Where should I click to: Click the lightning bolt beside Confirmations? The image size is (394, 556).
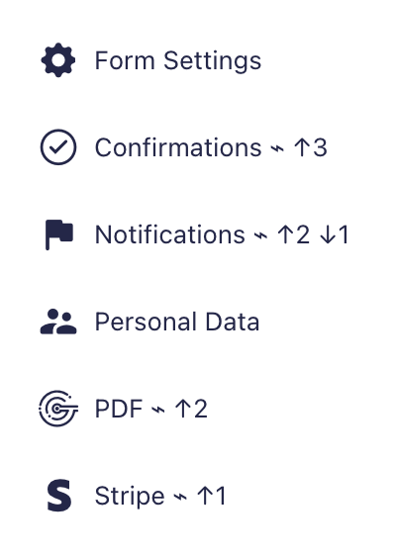tap(277, 148)
